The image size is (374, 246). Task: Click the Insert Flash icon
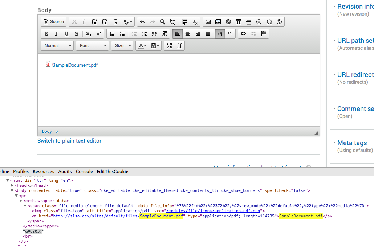pos(228,22)
